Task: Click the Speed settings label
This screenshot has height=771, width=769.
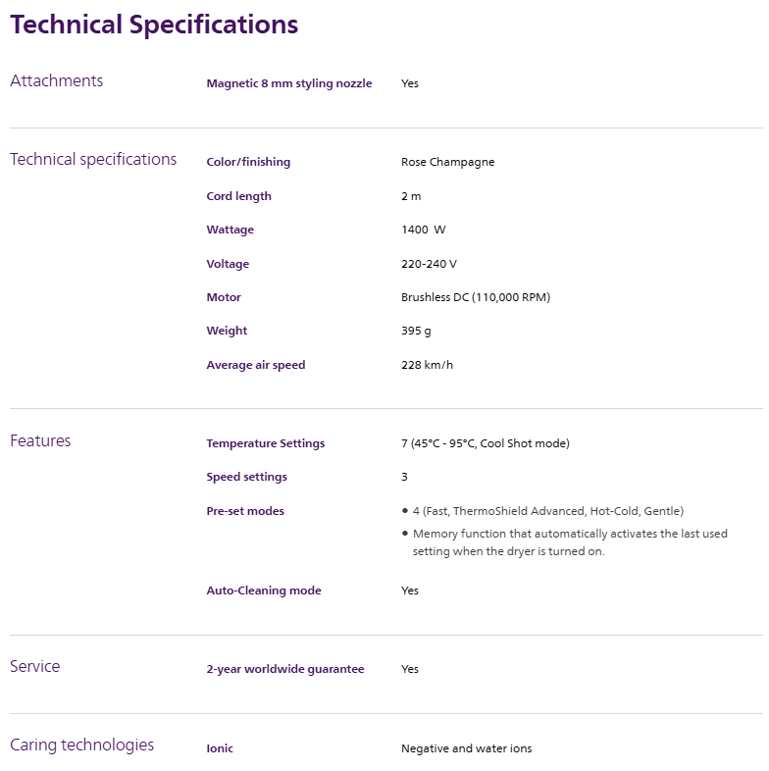Action: [x=246, y=477]
